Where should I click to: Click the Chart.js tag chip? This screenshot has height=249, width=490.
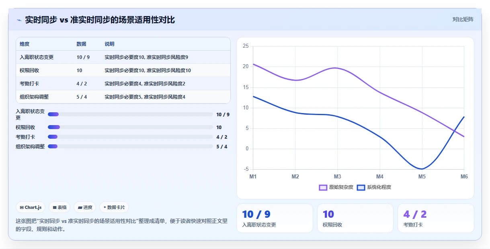pyautogui.click(x=31, y=207)
